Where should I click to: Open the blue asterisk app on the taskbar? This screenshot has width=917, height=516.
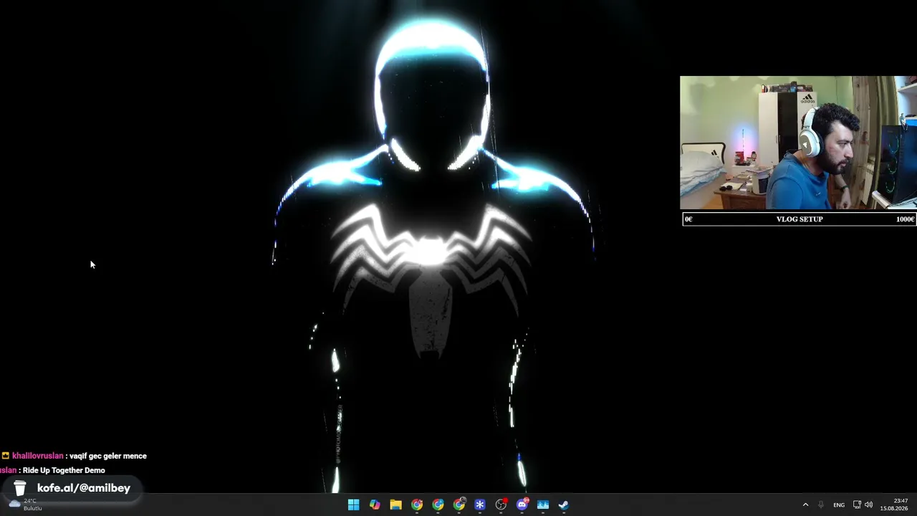[480, 505]
